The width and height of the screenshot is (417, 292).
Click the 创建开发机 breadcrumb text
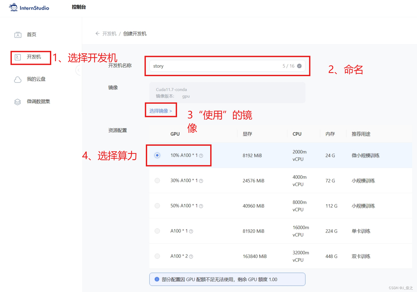point(135,34)
